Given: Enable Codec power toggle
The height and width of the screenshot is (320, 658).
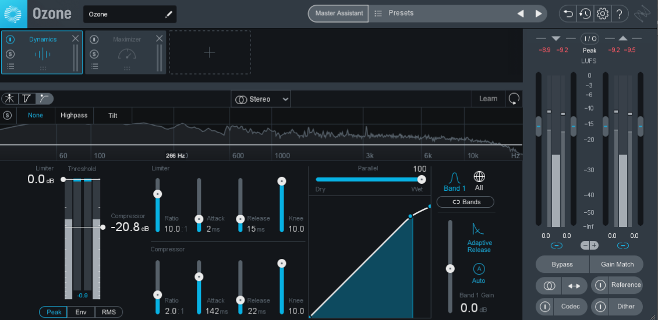Looking at the screenshot, I should (545, 307).
